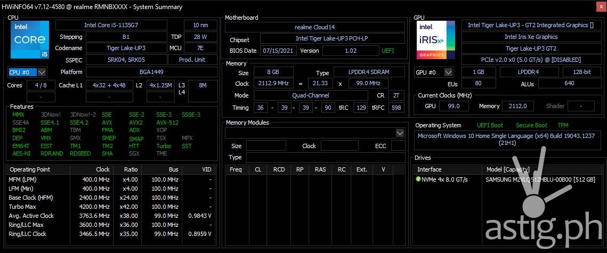The image size is (607, 253).
Task: Click the 07/15/2021 BIOS date
Action: 279,51
